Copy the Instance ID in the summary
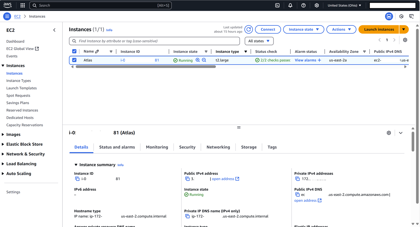The width and height of the screenshot is (420, 227). [77, 179]
